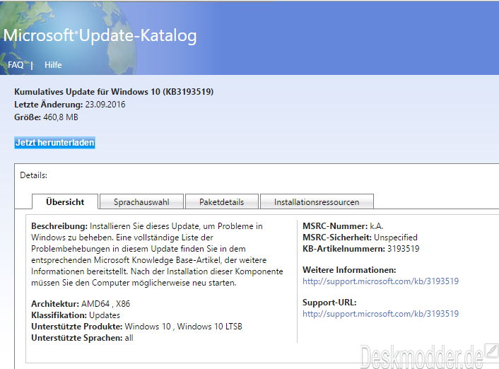Image resolution: width=499 pixels, height=369 pixels.
Task: Select the Übersicht tab
Action: pyautogui.click(x=65, y=202)
